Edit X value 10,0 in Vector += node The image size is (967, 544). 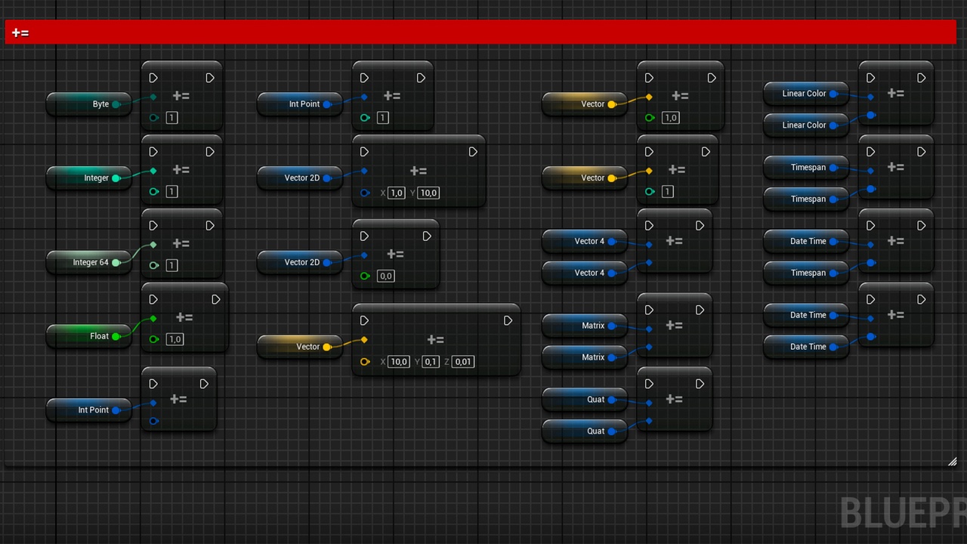click(399, 362)
